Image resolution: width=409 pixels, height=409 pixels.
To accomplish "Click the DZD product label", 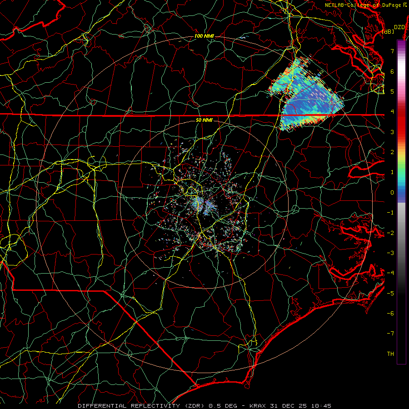I will point(399,27).
